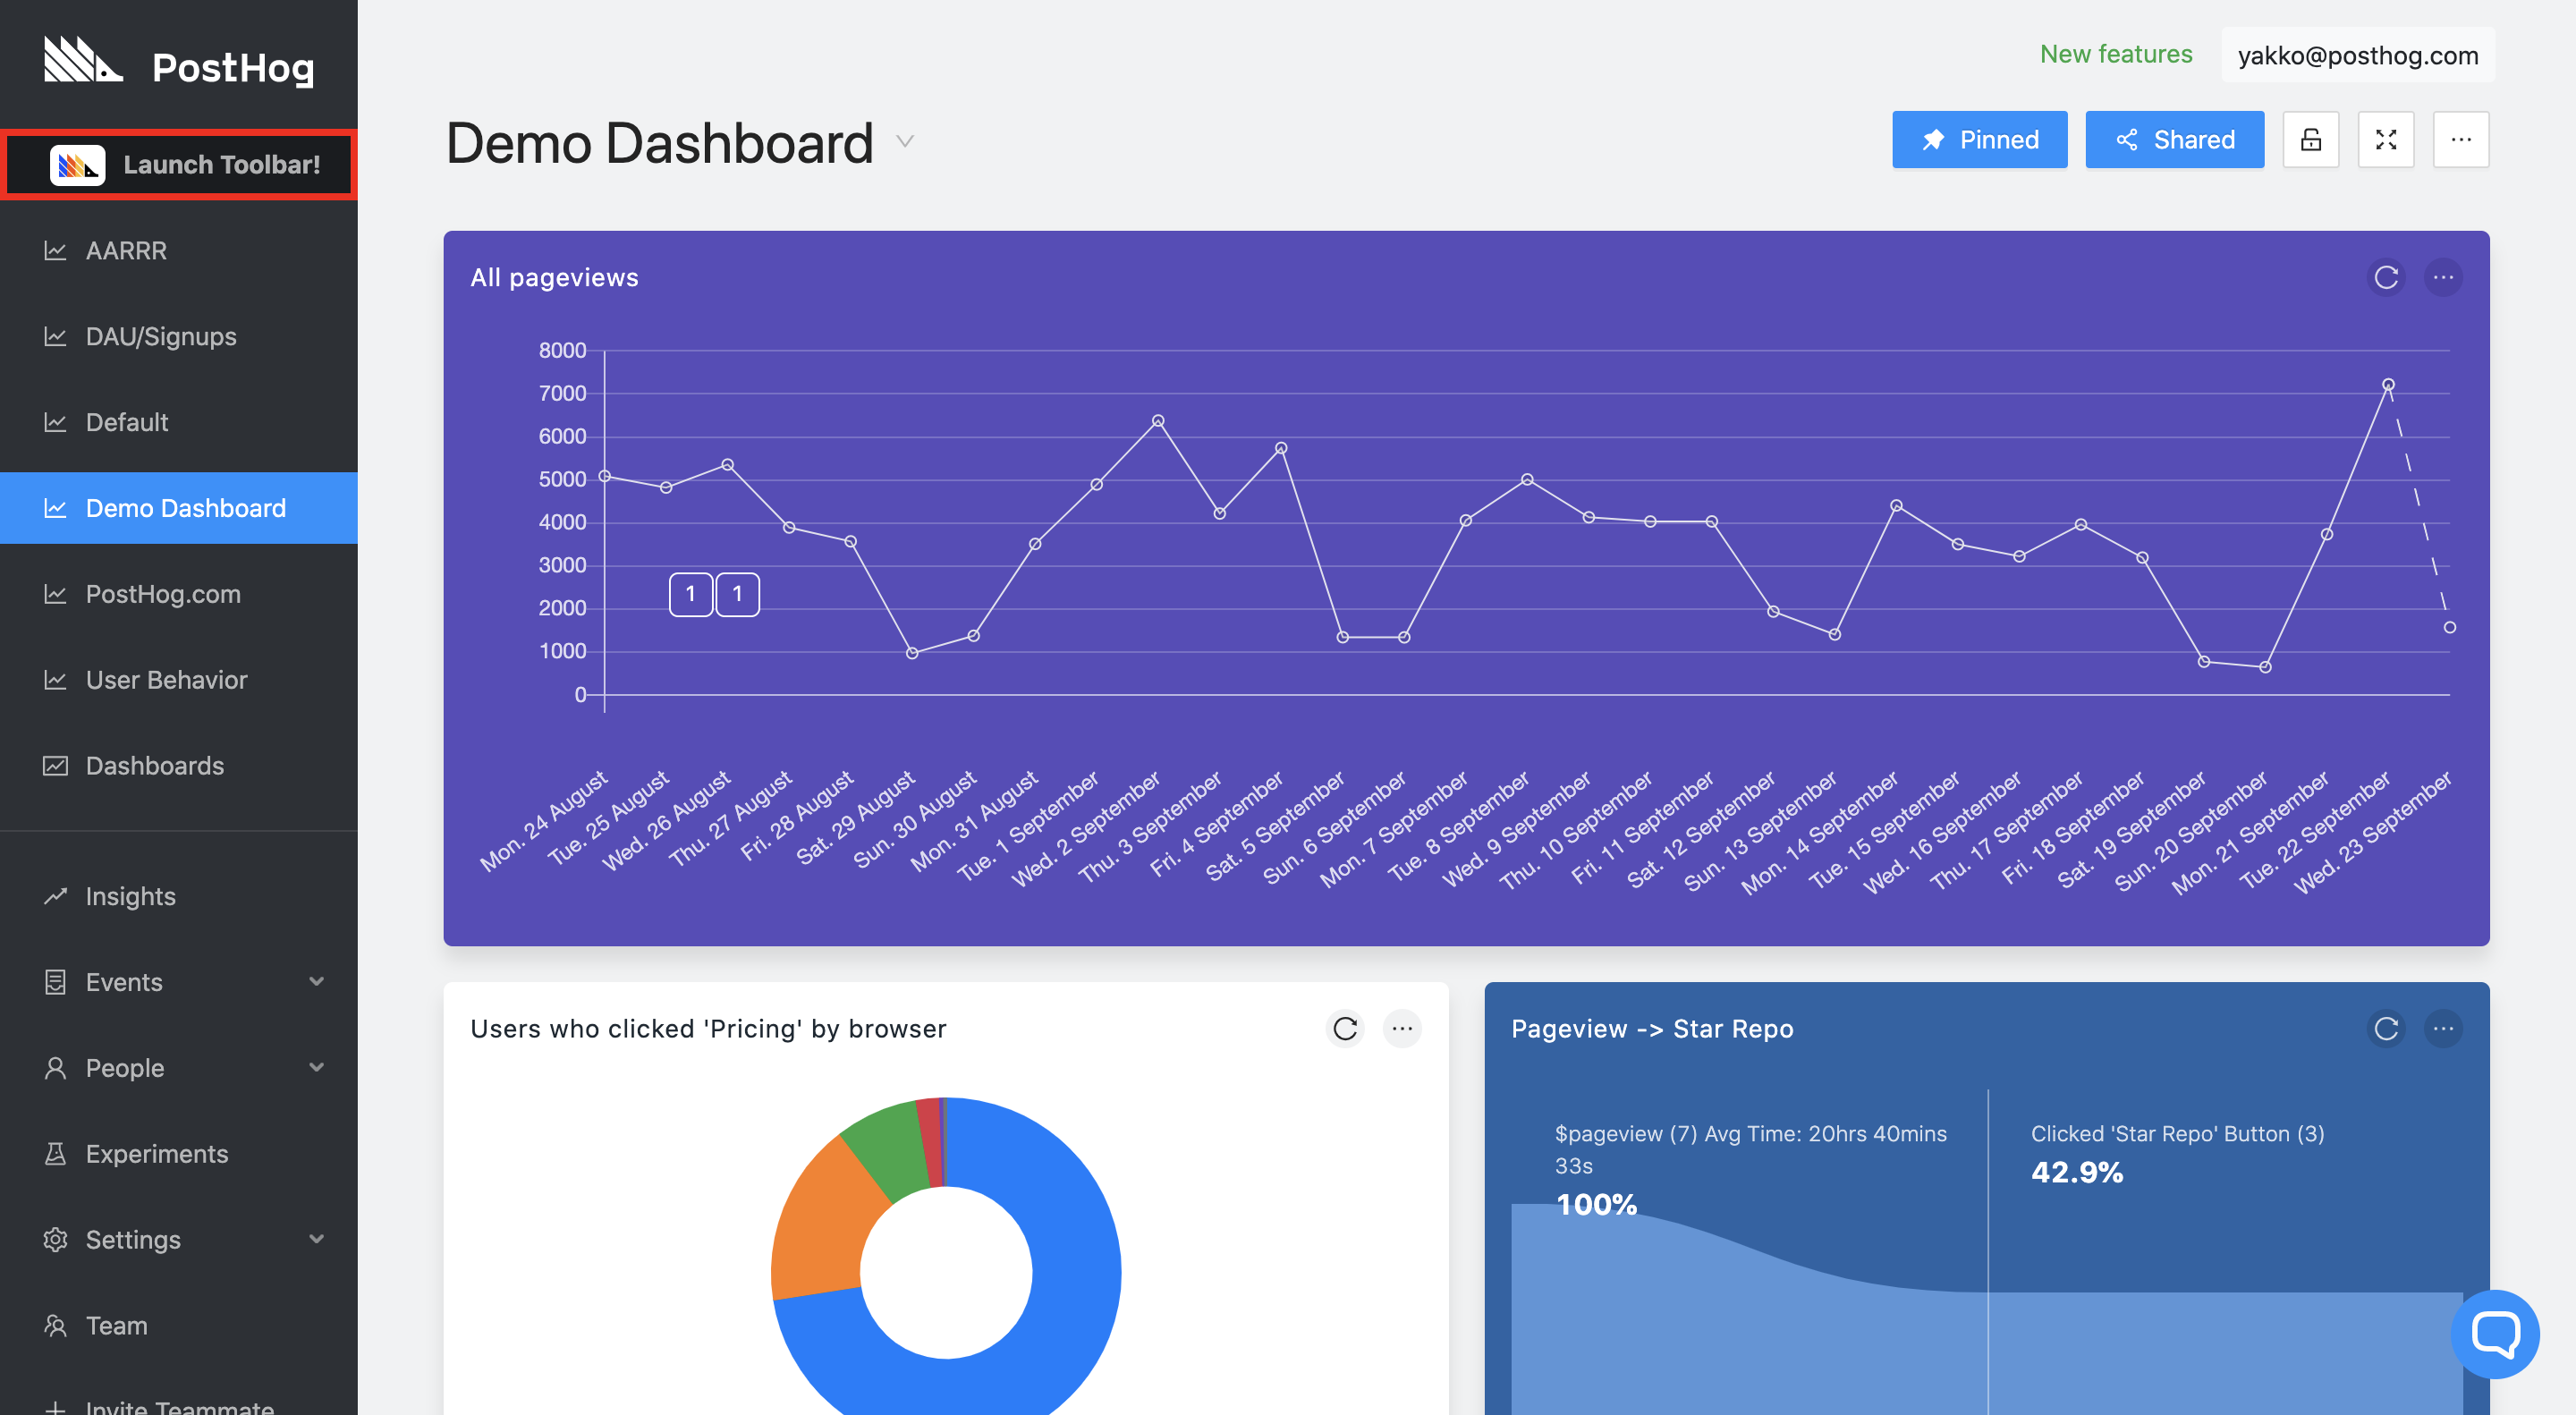The image size is (2576, 1415).
Task: Open the AARRR dashboard from sidebar
Action: [126, 251]
